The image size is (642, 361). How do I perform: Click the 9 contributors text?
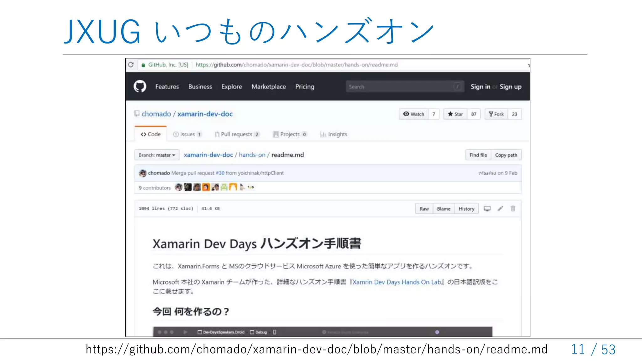coord(155,188)
